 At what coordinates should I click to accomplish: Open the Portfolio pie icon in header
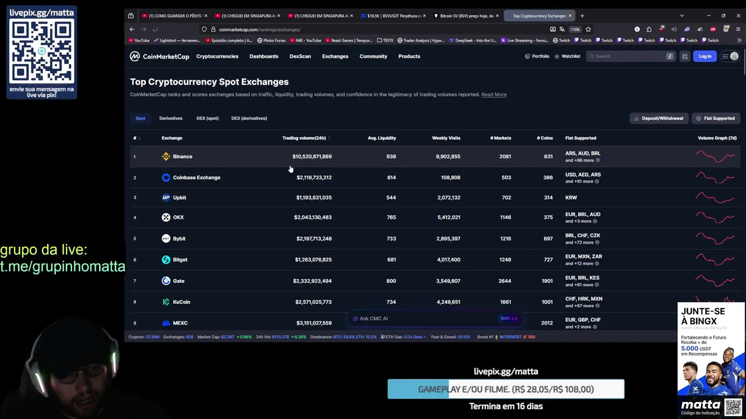coord(537,56)
